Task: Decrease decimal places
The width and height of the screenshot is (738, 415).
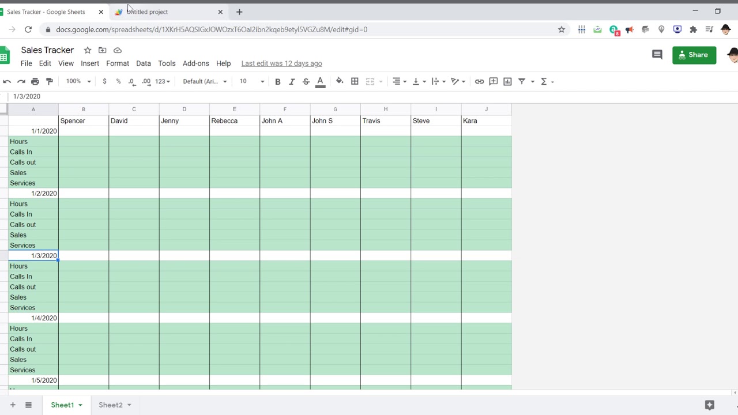Action: 132,81
